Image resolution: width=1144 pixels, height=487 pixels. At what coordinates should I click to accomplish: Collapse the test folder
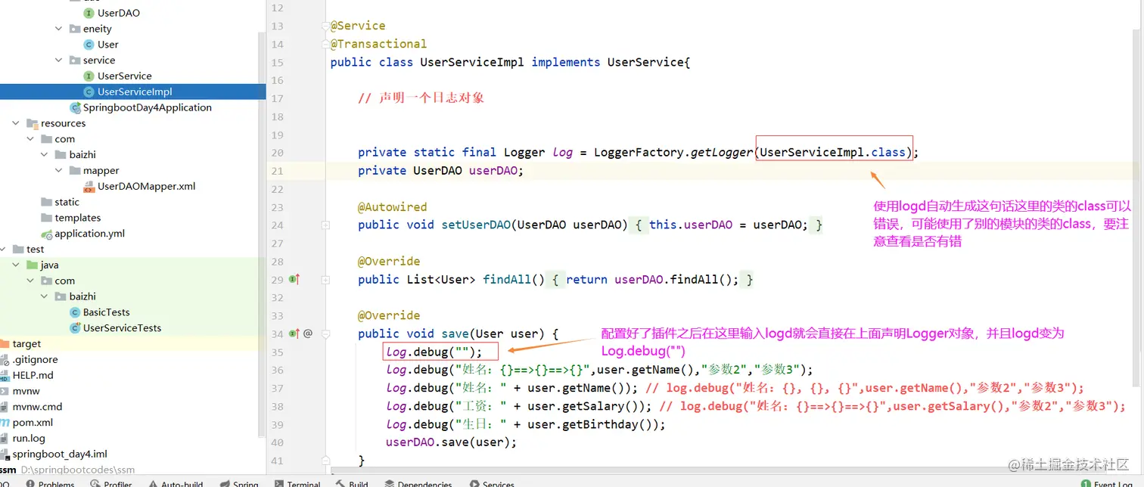3,249
